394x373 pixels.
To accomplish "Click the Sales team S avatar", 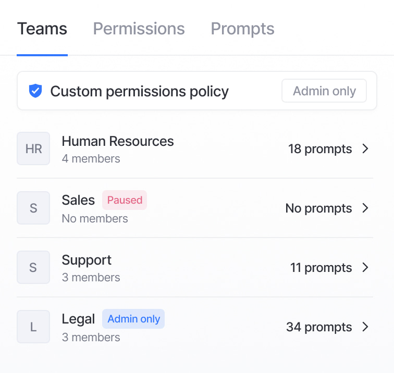I will click(33, 208).
